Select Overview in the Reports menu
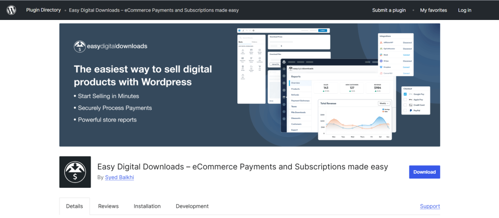The height and width of the screenshot is (218, 499). pos(300,83)
